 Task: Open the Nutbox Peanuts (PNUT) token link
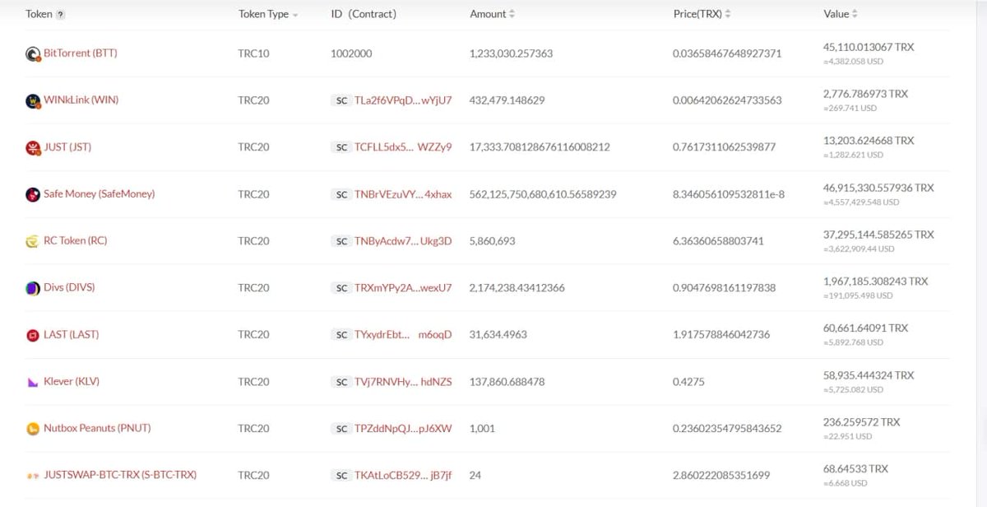pyautogui.click(x=97, y=428)
